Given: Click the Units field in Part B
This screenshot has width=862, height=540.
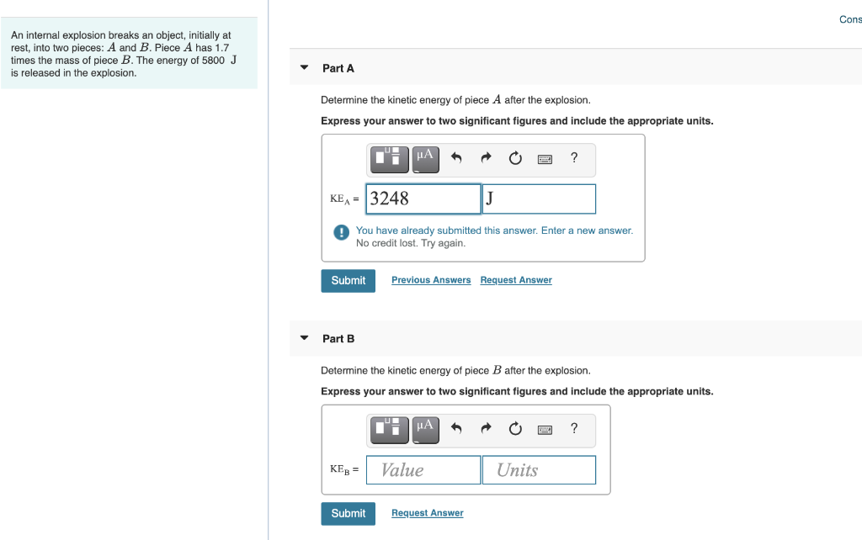Looking at the screenshot, I should (x=539, y=469).
